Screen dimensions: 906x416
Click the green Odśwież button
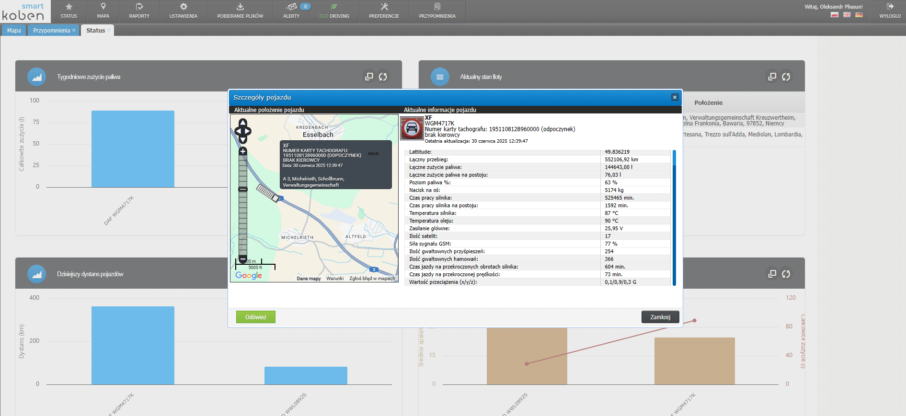pos(255,317)
